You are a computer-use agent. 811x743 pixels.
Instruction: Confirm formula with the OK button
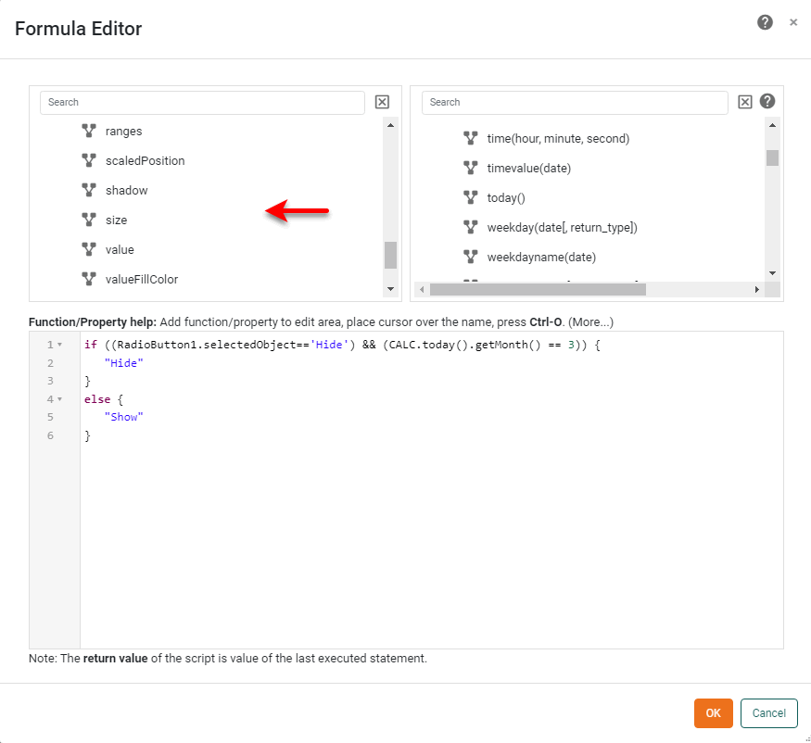pyautogui.click(x=713, y=713)
